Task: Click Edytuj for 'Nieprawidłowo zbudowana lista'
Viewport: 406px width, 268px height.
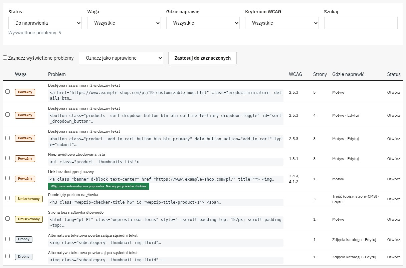Action: click(x=353, y=159)
